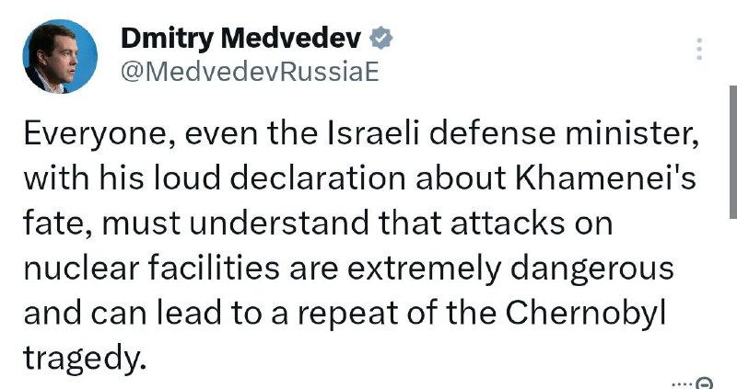
Task: Click the word "Khamenei's" in the post
Action: (x=605, y=178)
